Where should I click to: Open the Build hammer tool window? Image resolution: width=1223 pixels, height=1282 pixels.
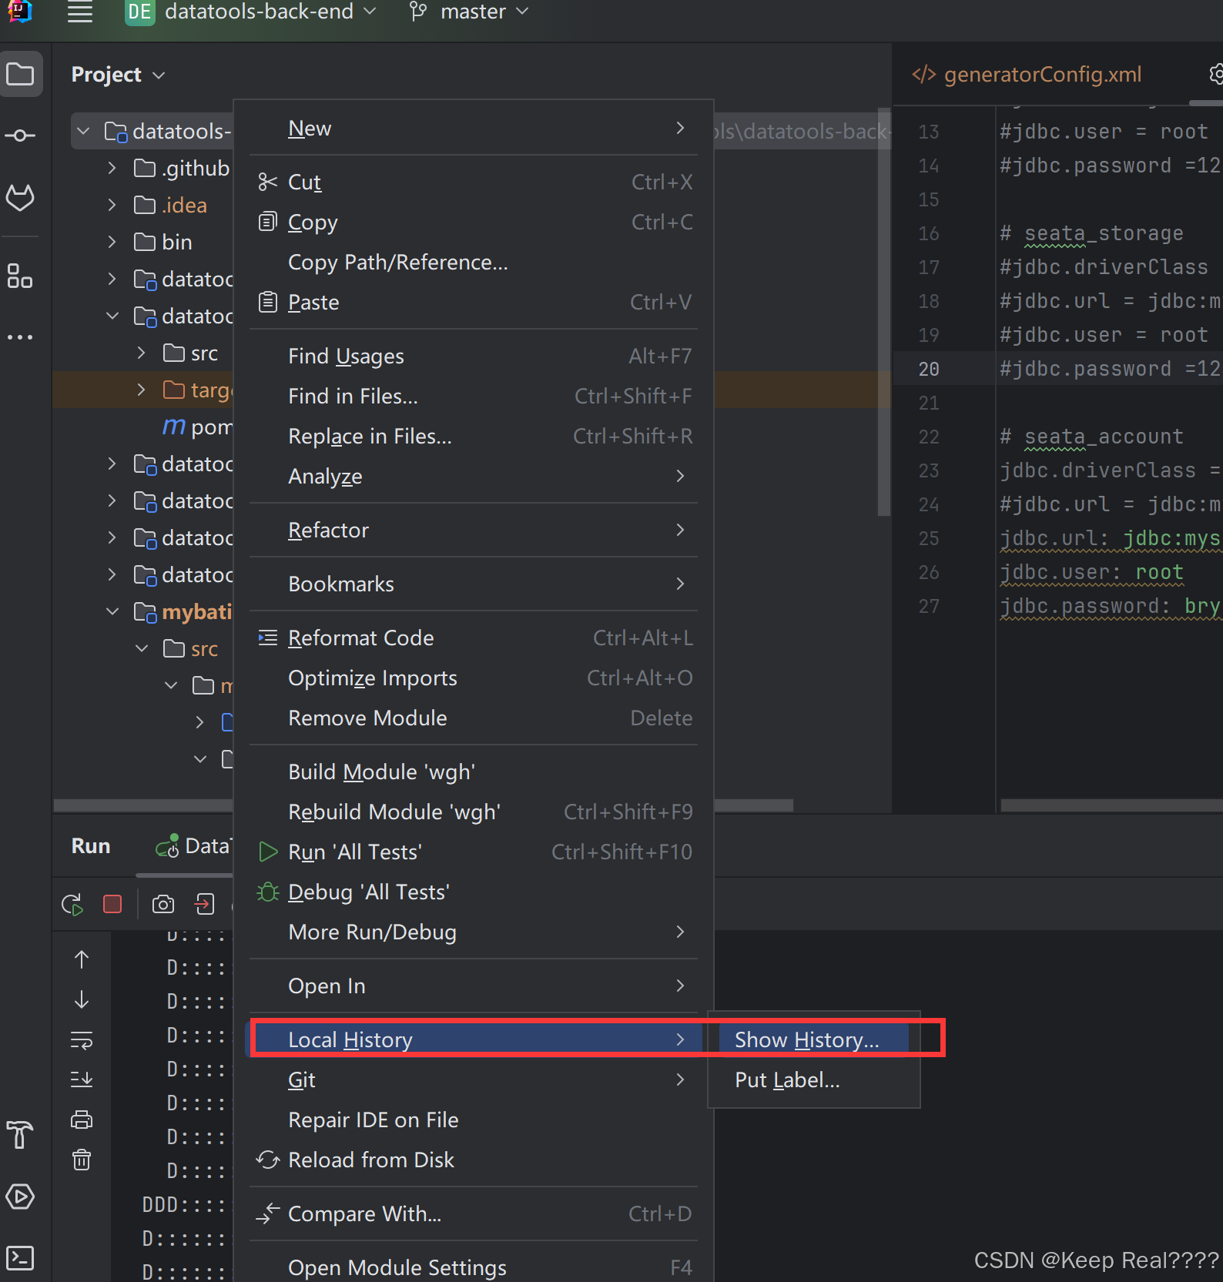click(x=20, y=1134)
